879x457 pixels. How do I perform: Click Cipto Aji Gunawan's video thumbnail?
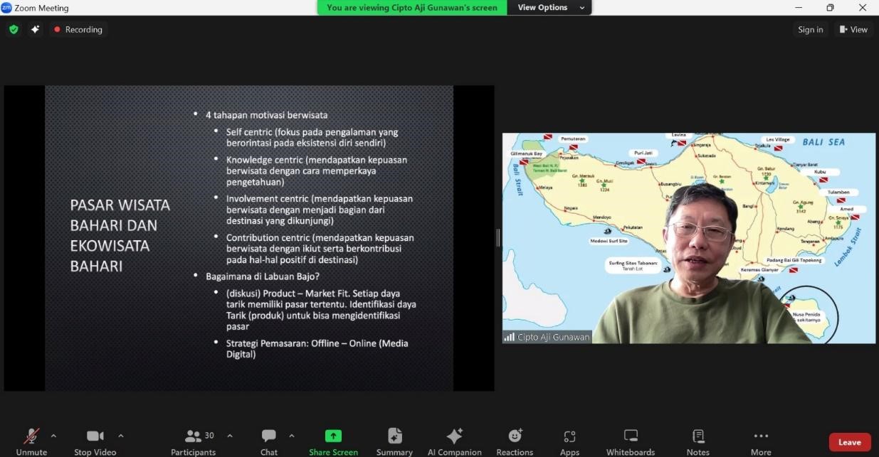pyautogui.click(x=689, y=238)
